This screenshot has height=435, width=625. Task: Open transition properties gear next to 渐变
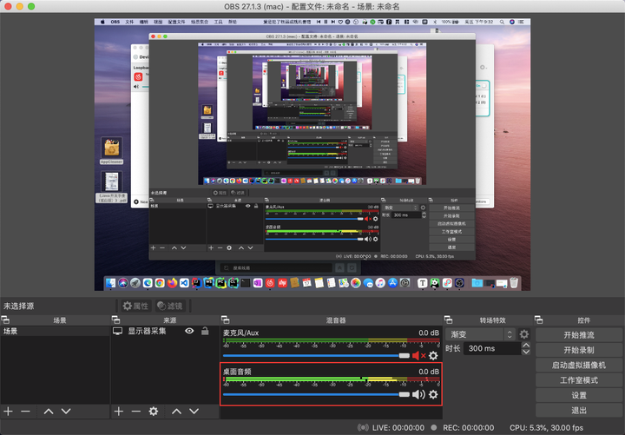[524, 334]
